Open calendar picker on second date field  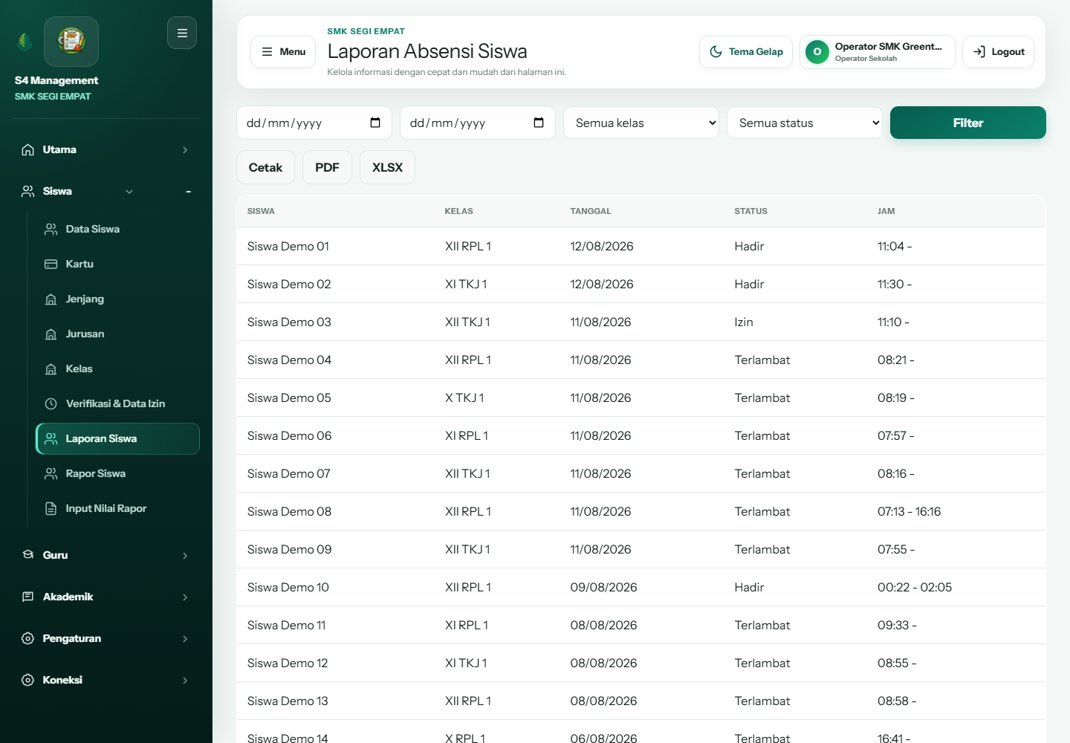pos(539,123)
